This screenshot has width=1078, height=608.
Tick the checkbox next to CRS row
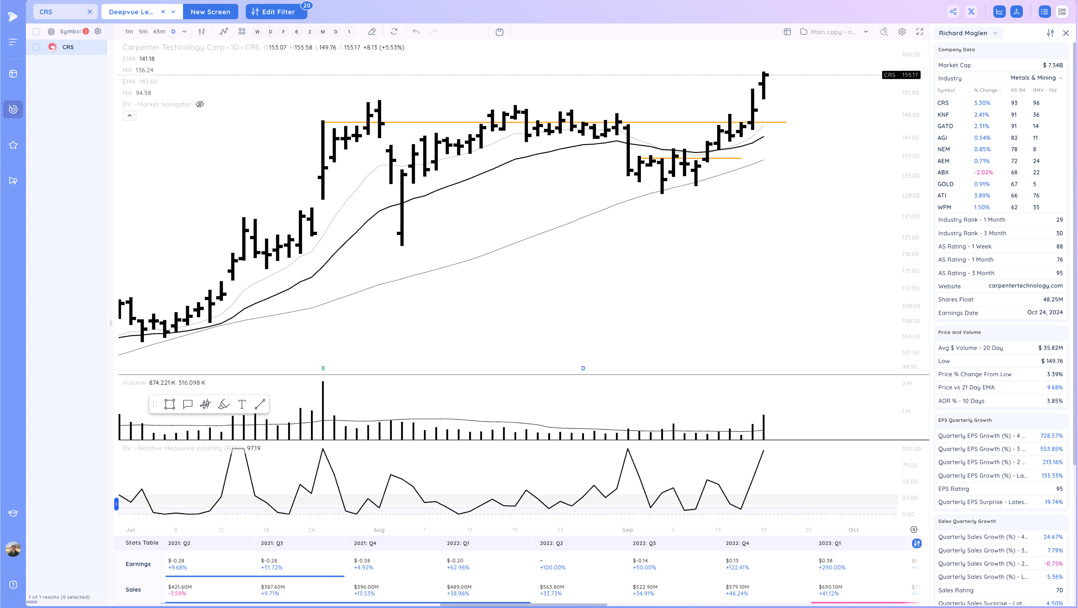(36, 47)
